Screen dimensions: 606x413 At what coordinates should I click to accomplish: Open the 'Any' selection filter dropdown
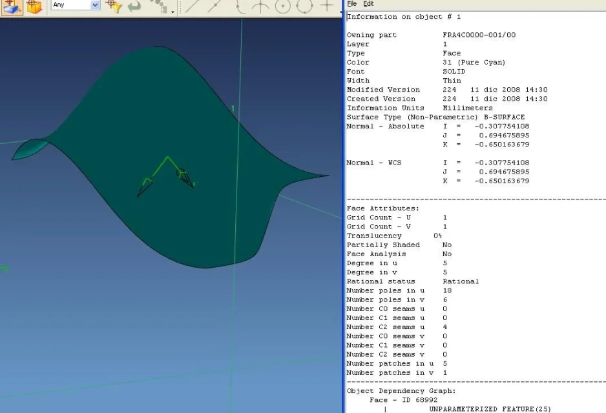(x=95, y=5)
